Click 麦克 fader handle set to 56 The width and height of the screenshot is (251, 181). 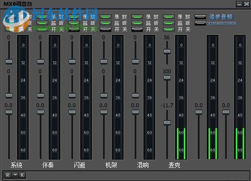click(167, 51)
